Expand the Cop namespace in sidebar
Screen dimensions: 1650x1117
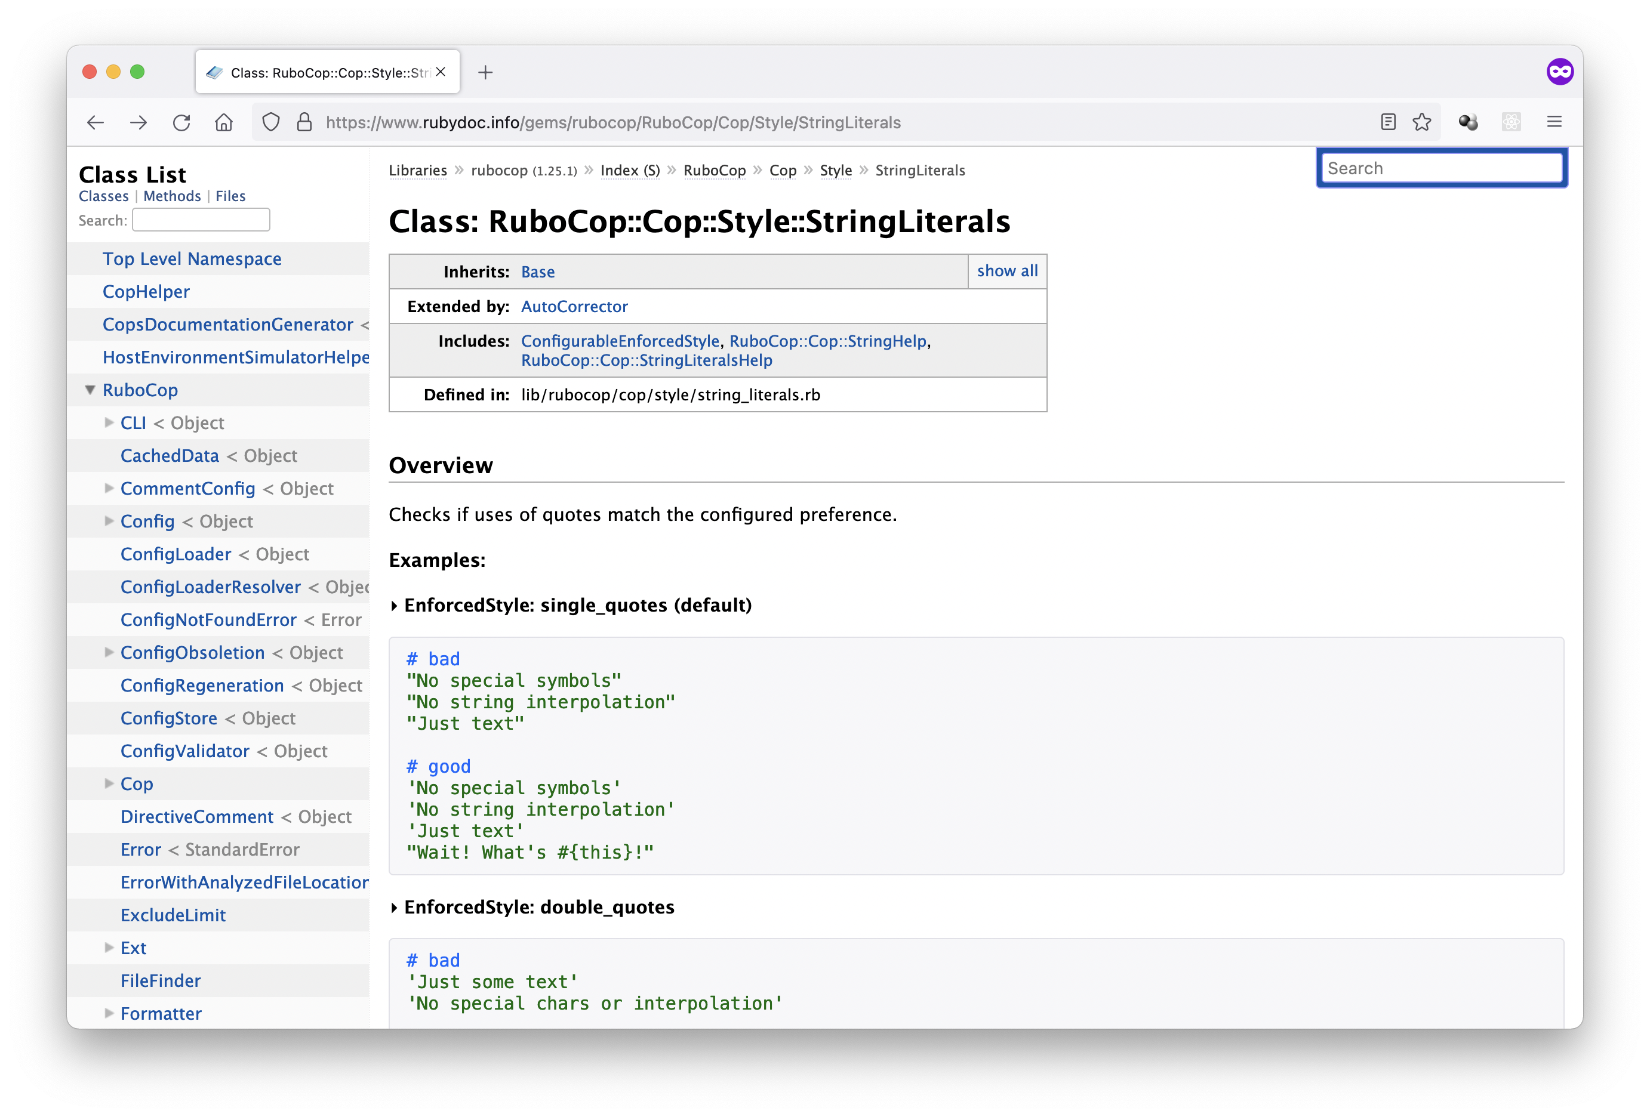click(109, 783)
